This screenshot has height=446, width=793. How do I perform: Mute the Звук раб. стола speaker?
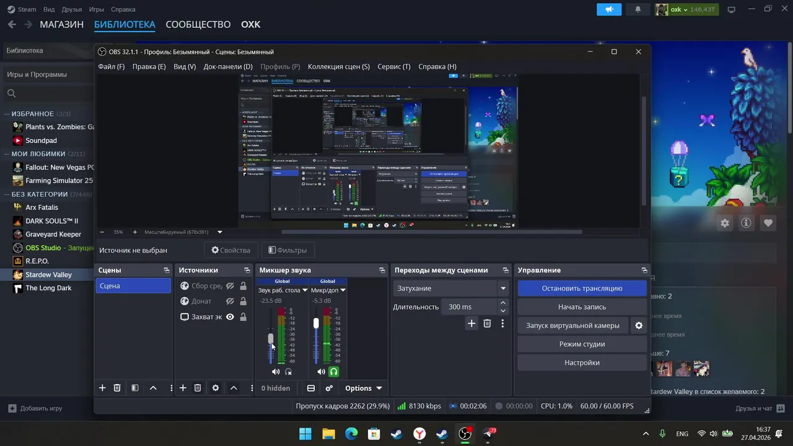pyautogui.click(x=276, y=372)
